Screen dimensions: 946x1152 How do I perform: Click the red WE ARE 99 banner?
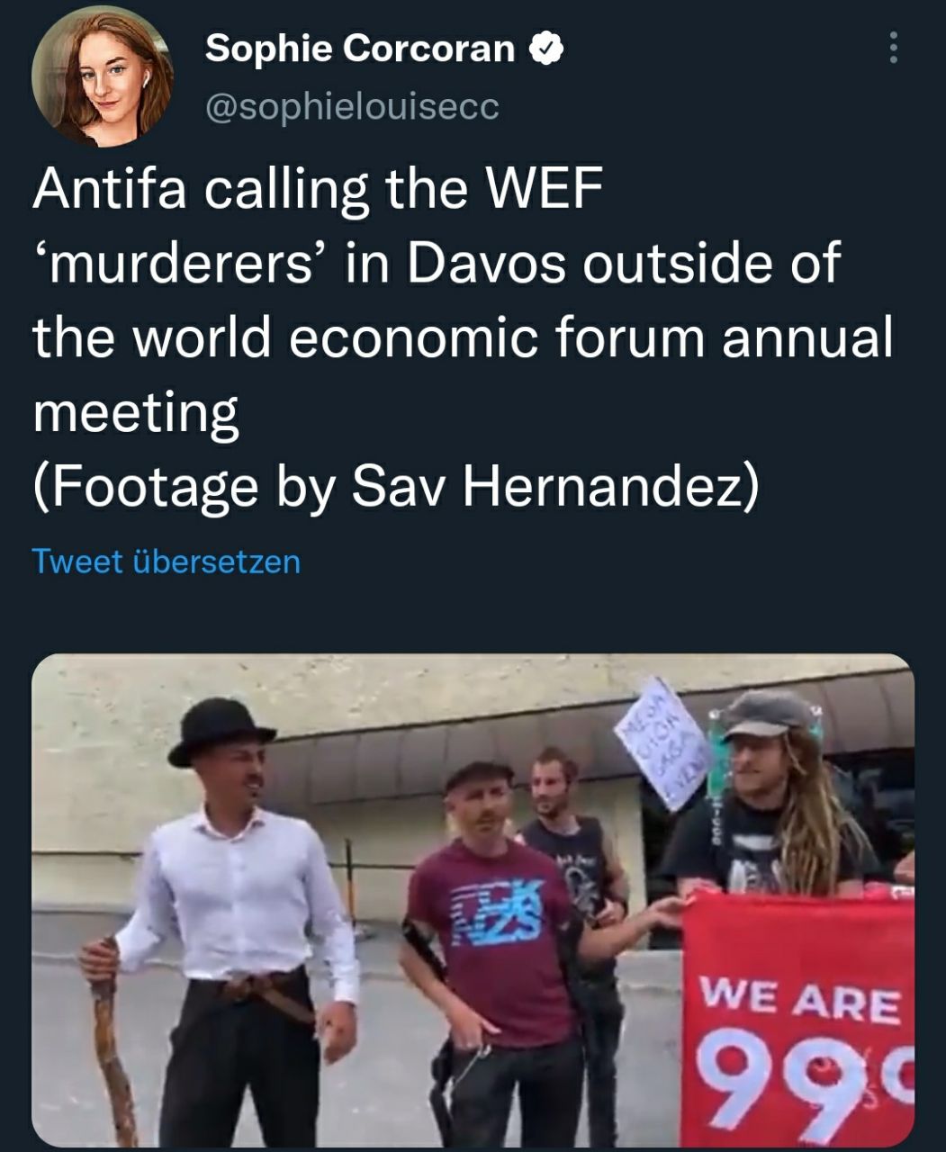799,1017
